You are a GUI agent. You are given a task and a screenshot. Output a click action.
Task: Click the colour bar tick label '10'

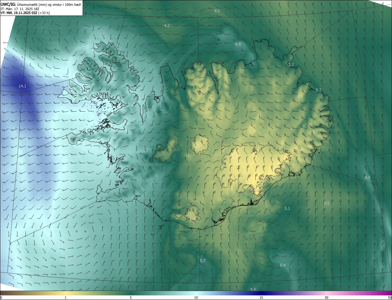[x=196, y=298]
